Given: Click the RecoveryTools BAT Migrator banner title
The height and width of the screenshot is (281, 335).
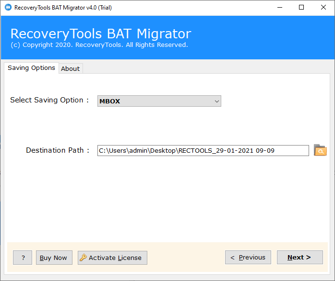Looking at the screenshot, I should (101, 34).
